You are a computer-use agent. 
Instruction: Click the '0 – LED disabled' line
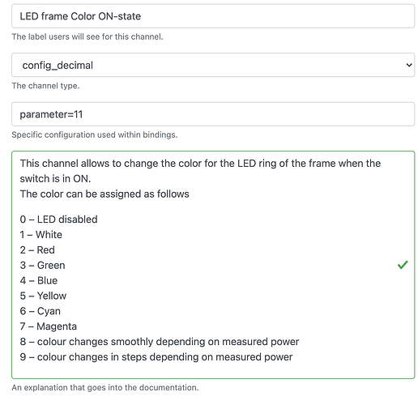[58, 220]
